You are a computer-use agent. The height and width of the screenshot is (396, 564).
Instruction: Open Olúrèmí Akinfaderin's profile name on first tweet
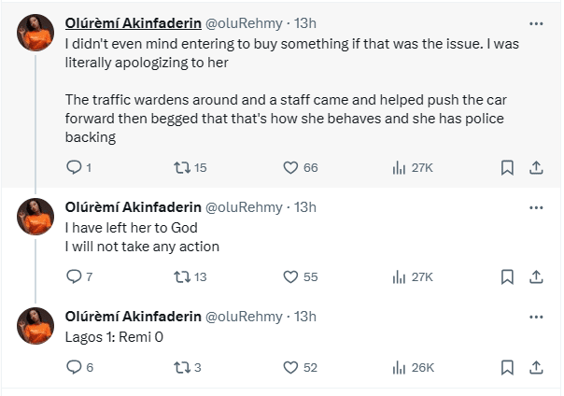click(x=132, y=22)
